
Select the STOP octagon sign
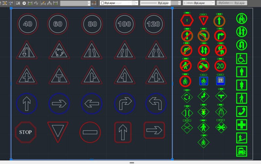coord(25,132)
